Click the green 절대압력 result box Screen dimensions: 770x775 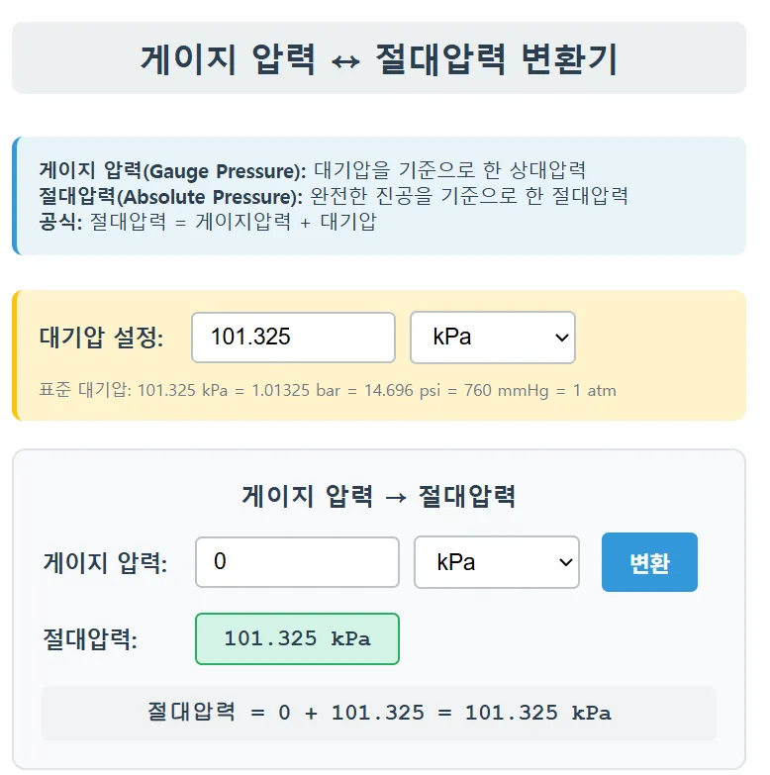pos(297,638)
